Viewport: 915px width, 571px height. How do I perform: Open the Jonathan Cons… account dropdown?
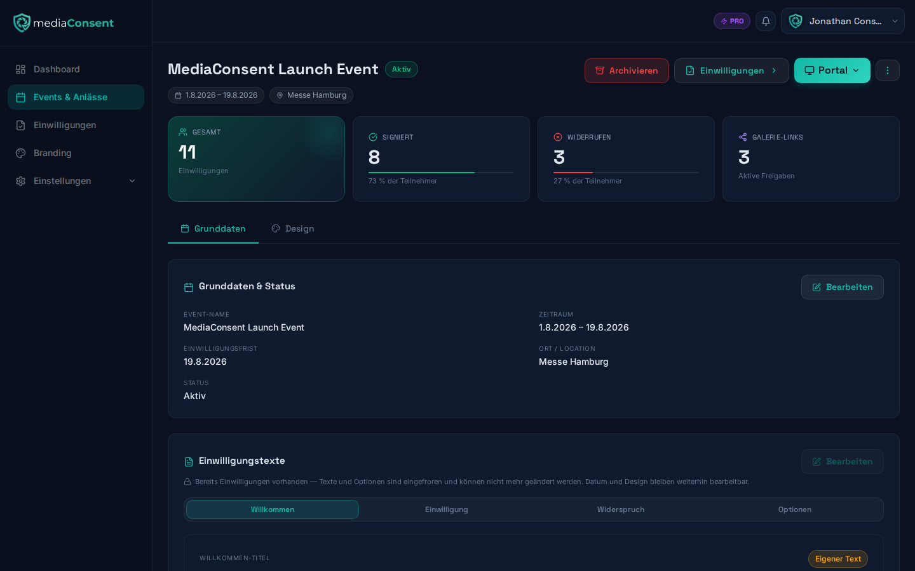click(x=843, y=21)
